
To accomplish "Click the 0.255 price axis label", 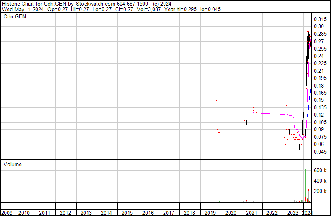I will 320,49.
